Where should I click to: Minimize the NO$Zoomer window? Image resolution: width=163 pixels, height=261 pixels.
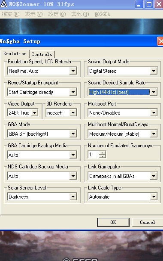click(139, 4)
